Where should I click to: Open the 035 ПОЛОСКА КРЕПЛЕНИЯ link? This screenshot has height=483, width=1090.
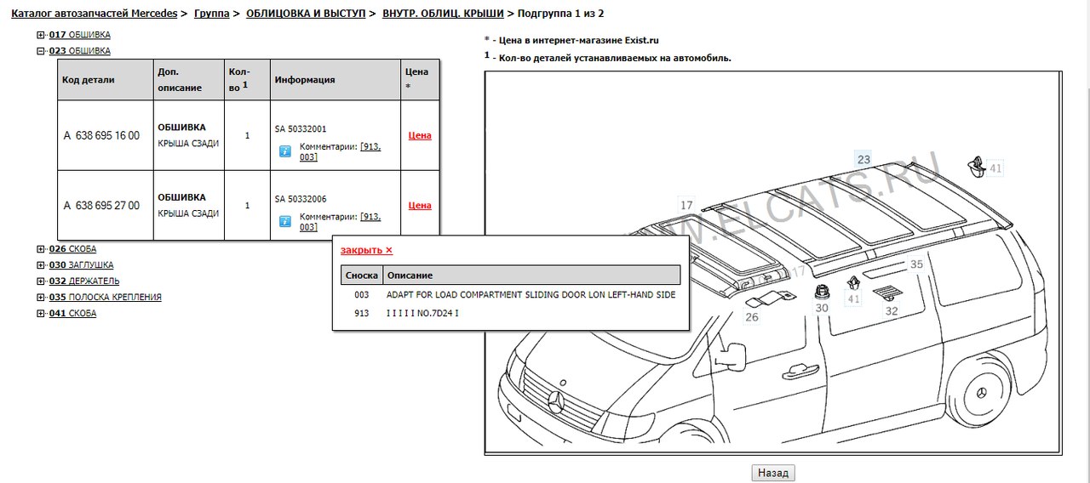(x=105, y=298)
